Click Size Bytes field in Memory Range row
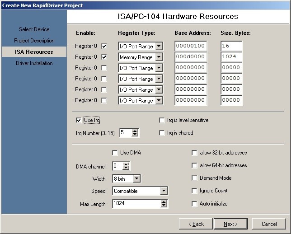The height and width of the screenshot is (234, 291). coord(231,57)
